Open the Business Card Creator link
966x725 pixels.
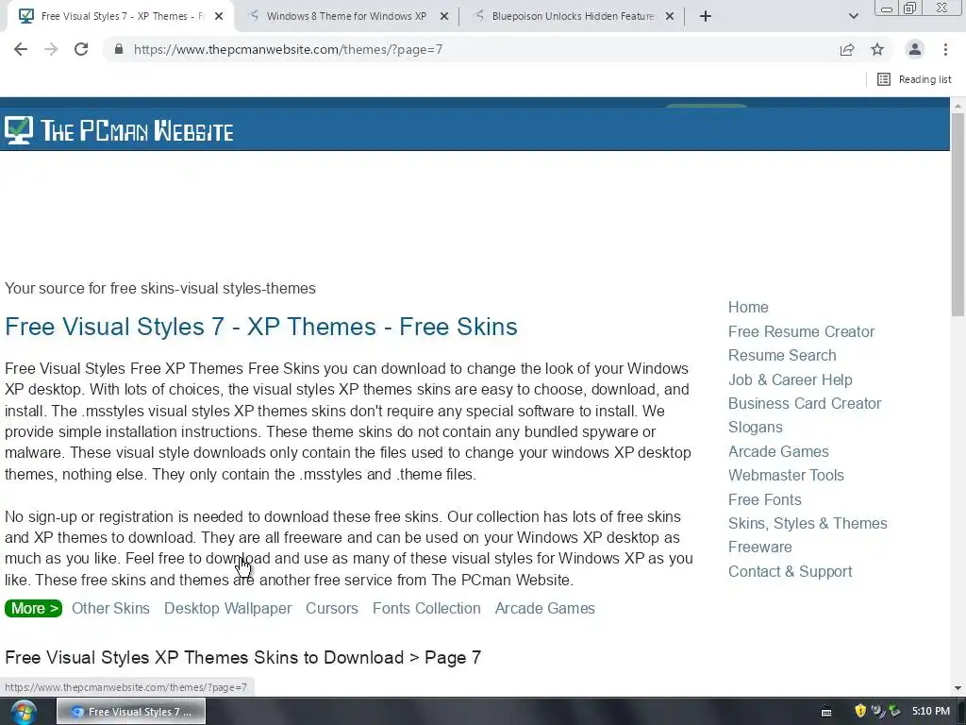pyautogui.click(x=805, y=403)
